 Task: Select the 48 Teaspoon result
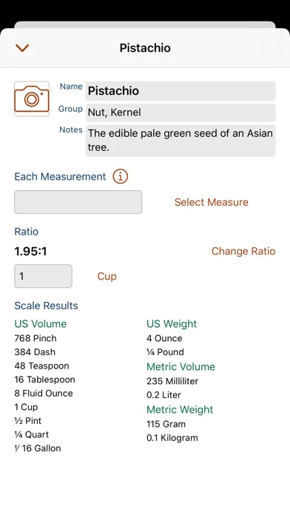(41, 366)
